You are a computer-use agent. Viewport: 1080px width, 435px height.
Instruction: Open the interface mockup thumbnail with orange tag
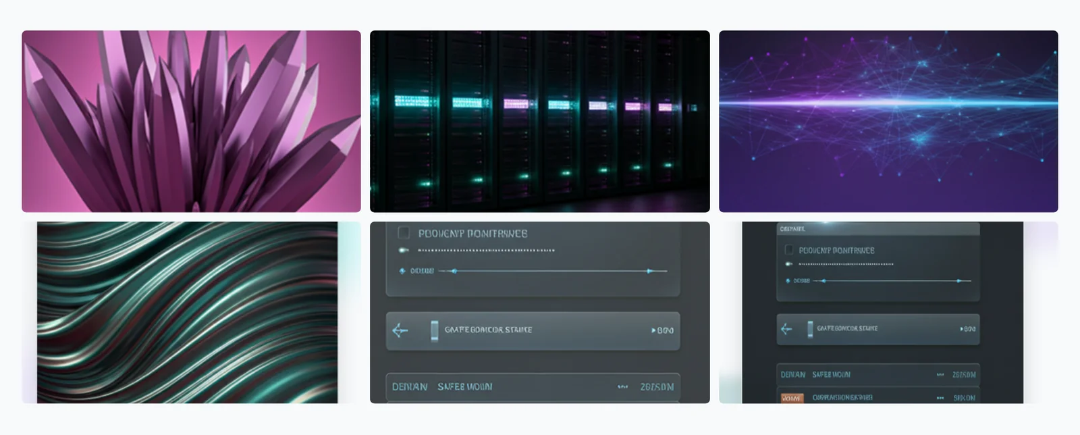coord(888,313)
